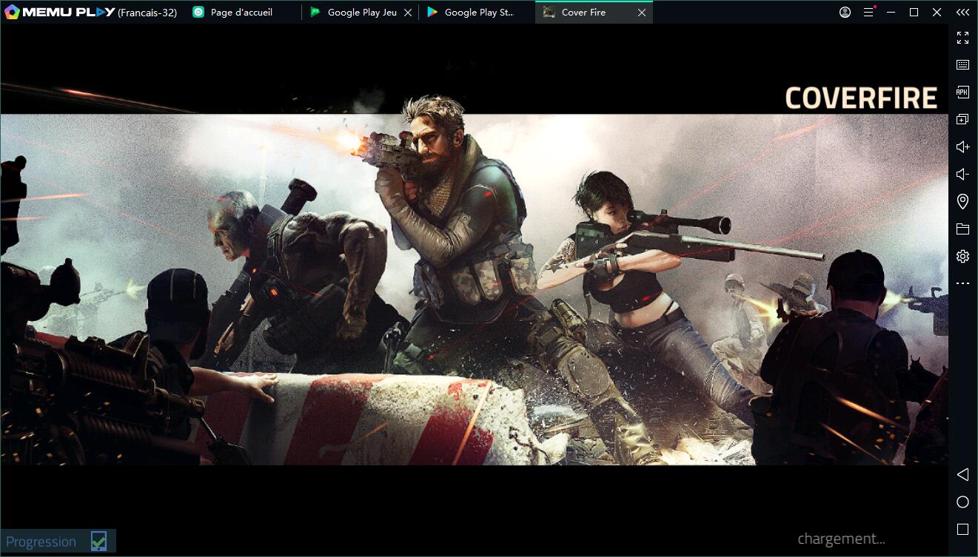
Task: Switch to the Page d'accueil tab
Action: (241, 13)
